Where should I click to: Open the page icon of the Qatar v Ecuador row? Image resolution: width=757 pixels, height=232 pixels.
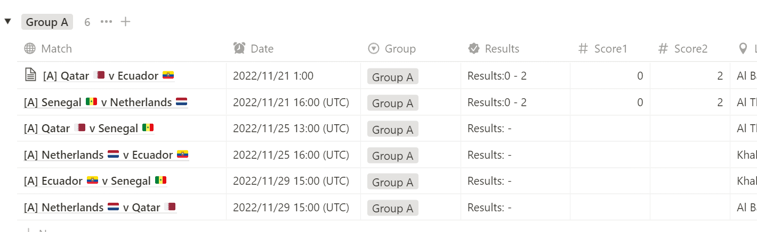(x=31, y=75)
